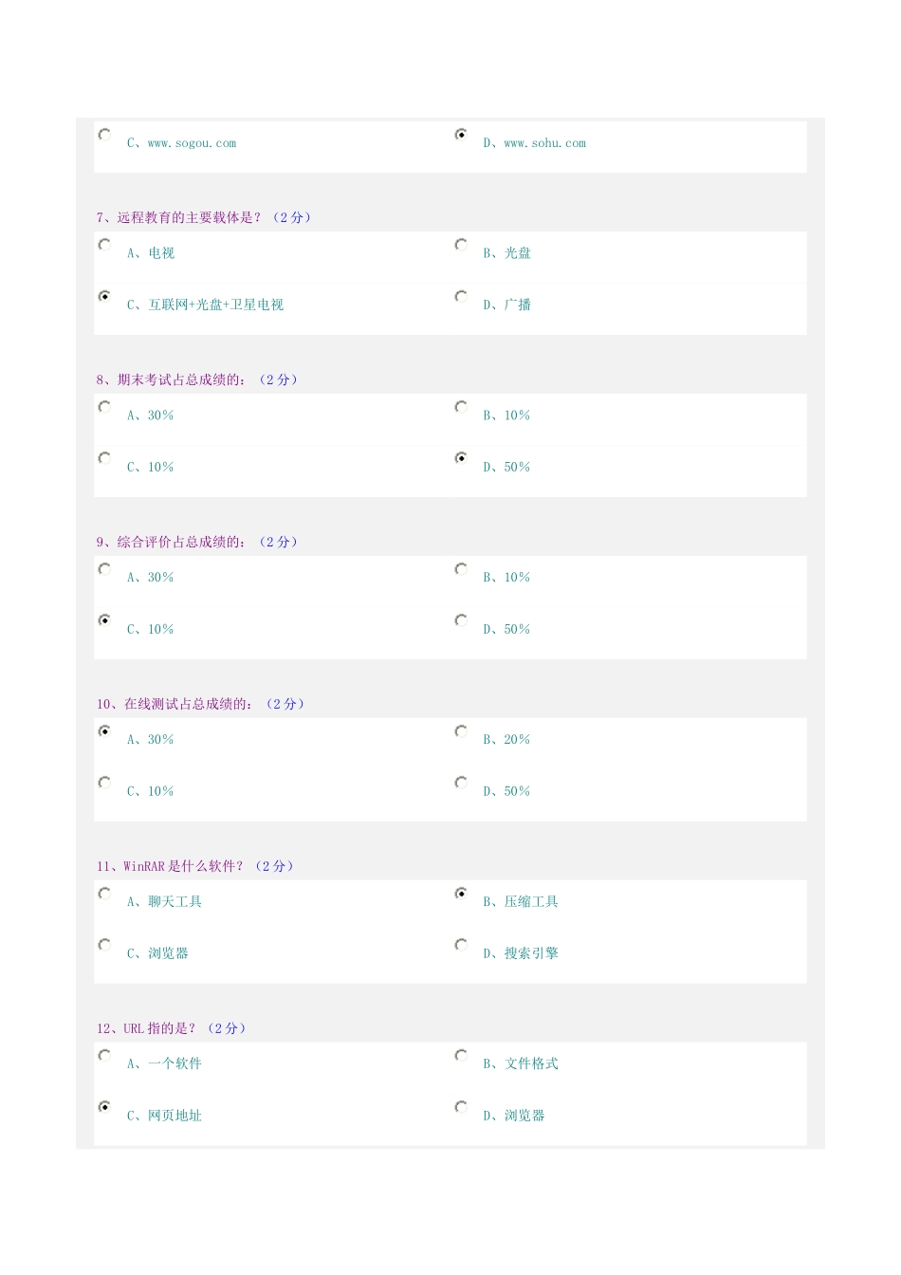Screen dimensions: 901x1275
Task: Select 一个软件 for URL question
Action: click(x=104, y=1055)
